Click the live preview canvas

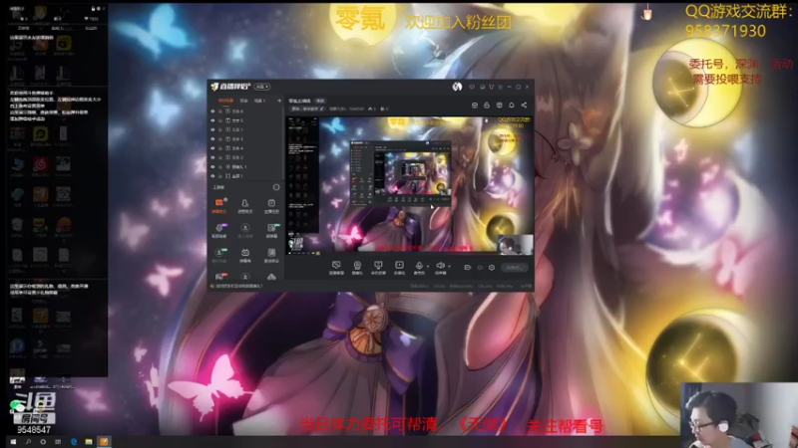409,185
